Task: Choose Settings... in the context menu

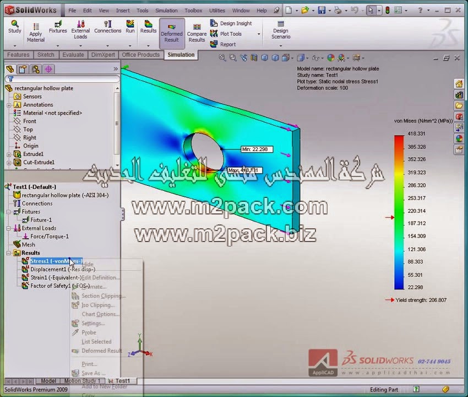Action: (93, 323)
